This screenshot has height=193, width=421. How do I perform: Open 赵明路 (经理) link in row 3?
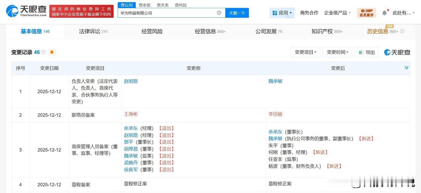[131, 135]
